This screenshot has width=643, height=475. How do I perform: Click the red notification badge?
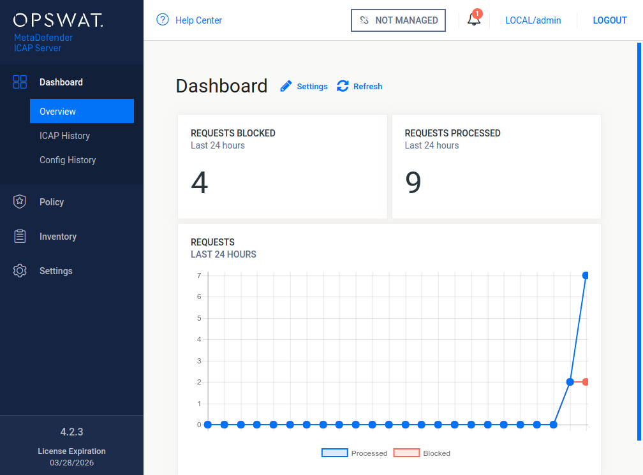477,13
